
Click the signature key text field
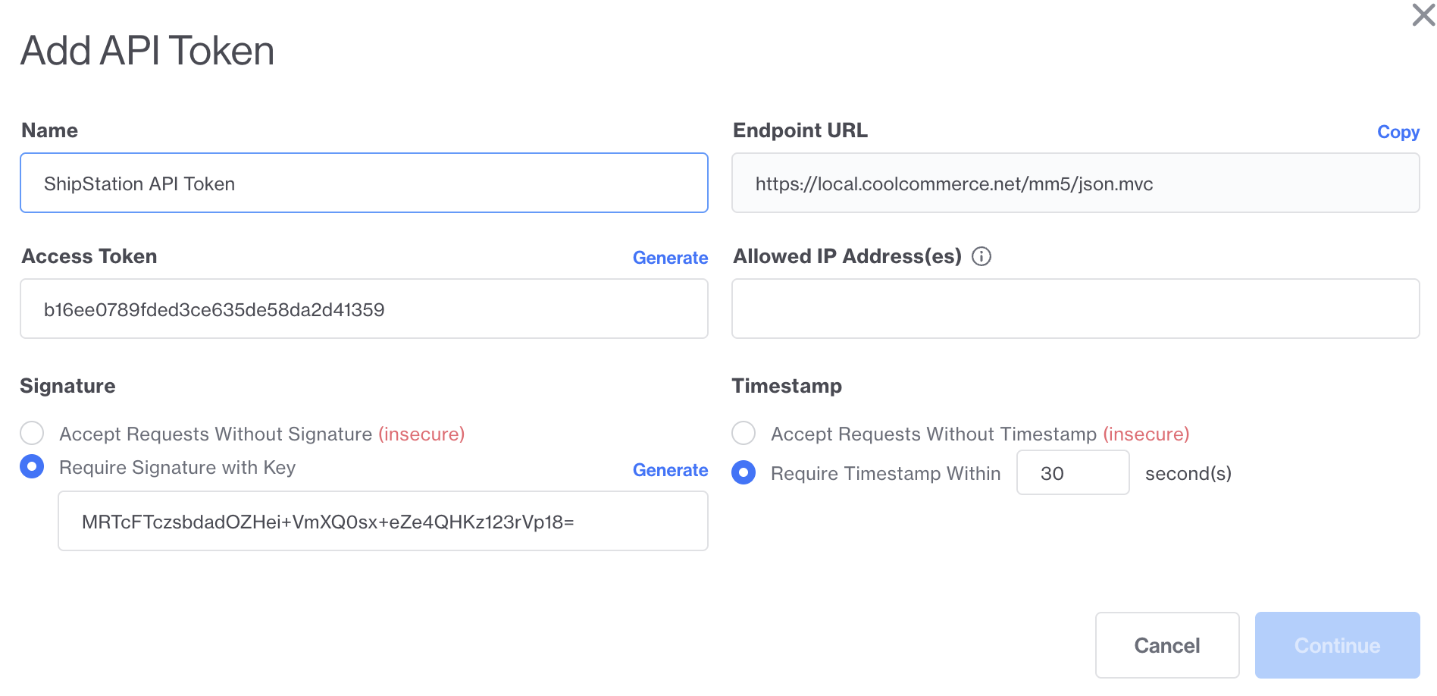pos(383,522)
